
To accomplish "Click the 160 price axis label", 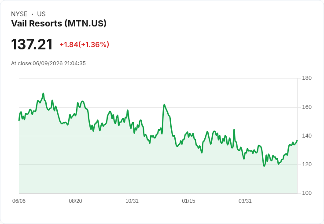I will pos(307,107).
